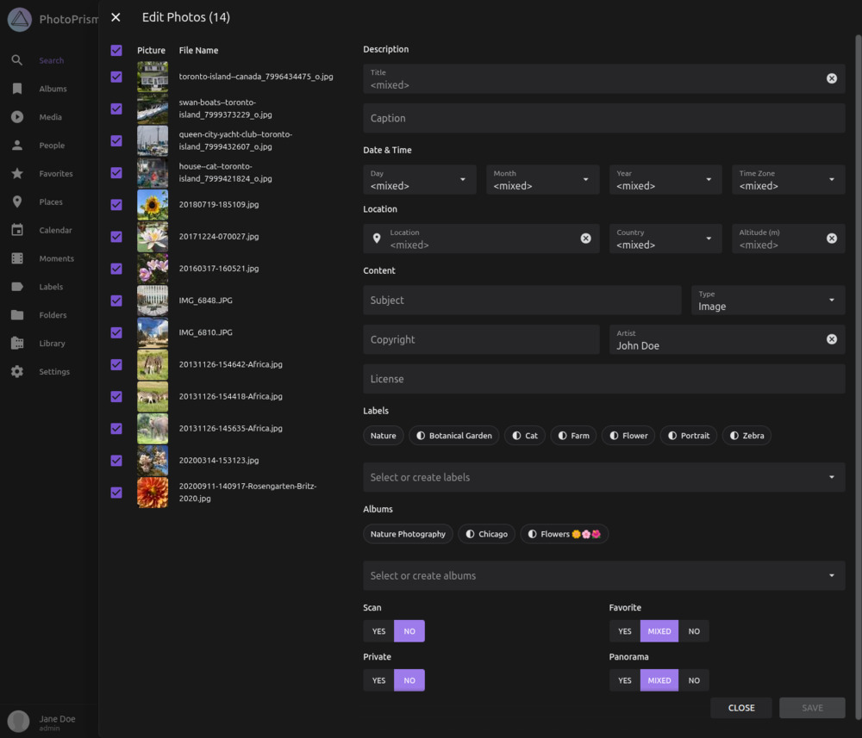Click the SAVE button
The height and width of the screenshot is (738, 862).
click(811, 707)
